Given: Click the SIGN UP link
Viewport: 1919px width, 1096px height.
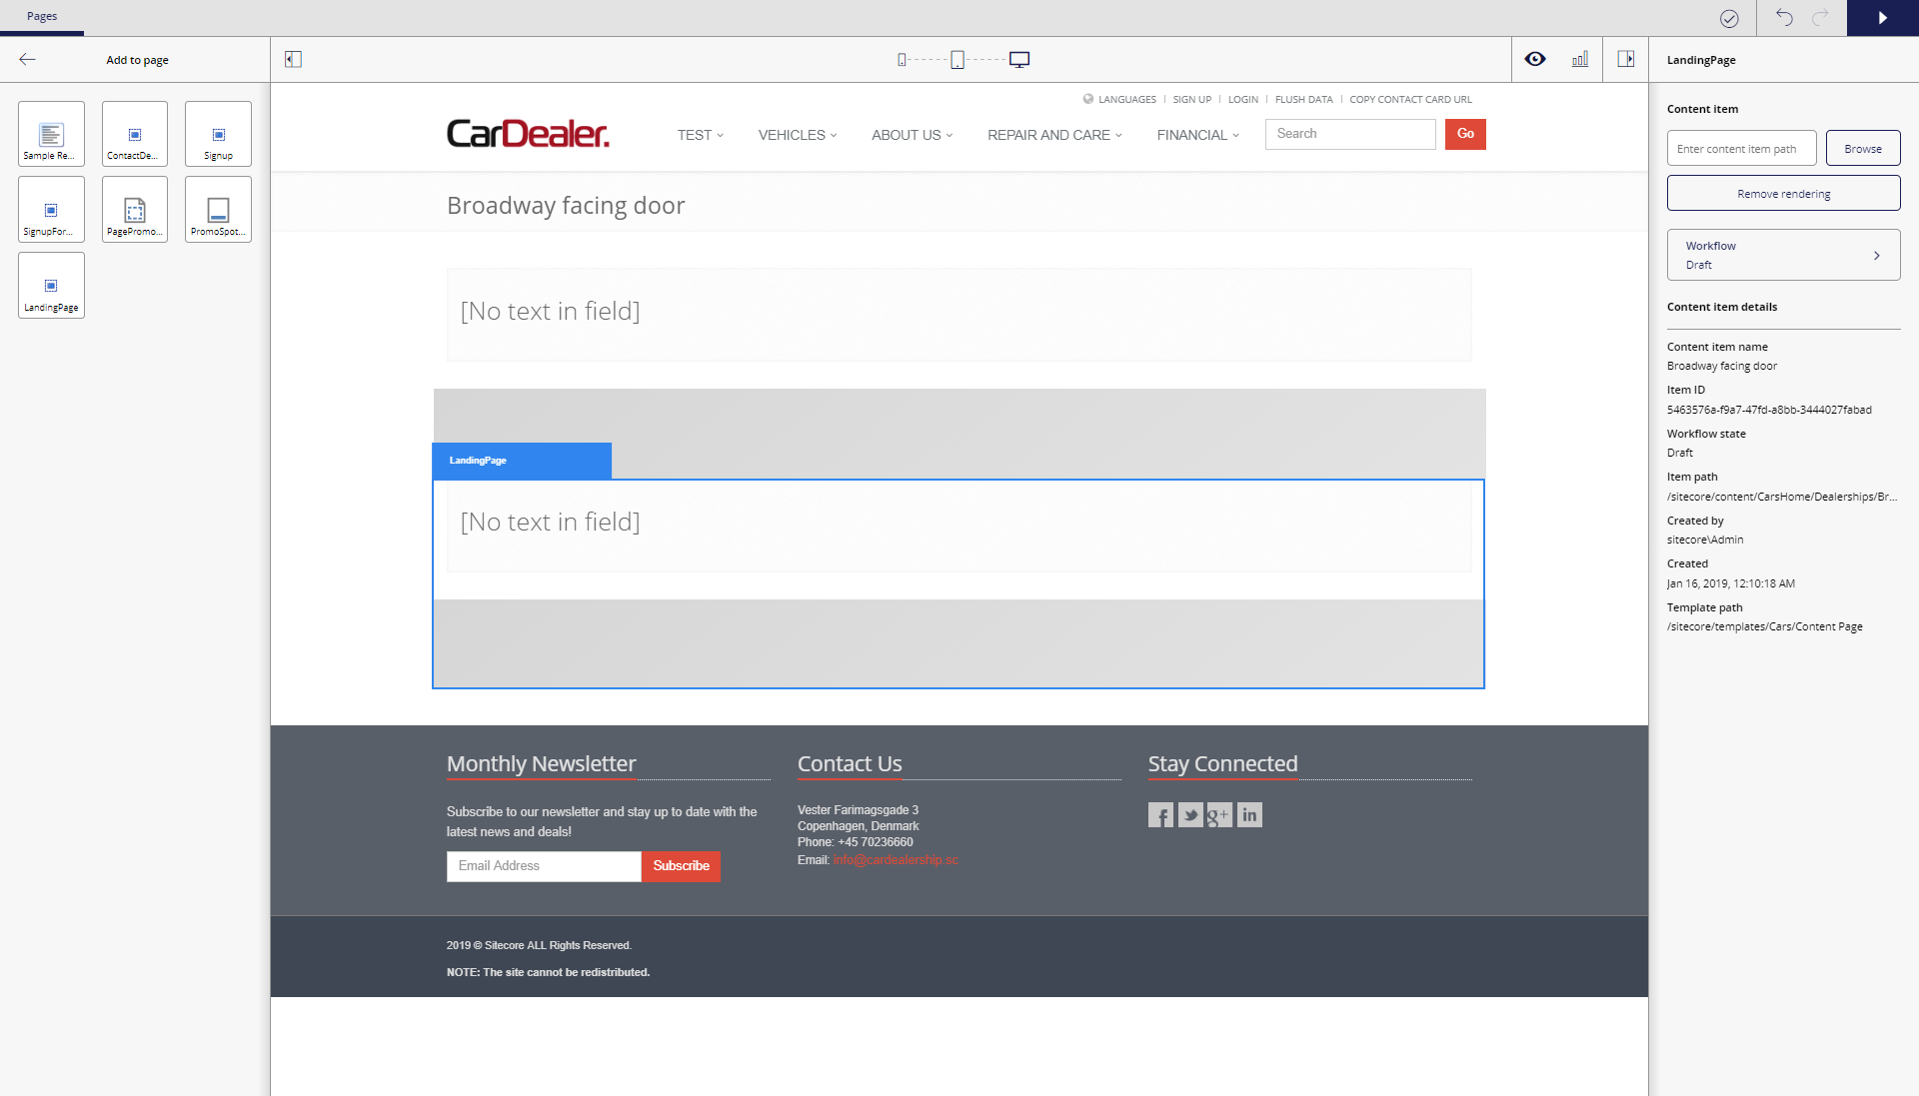Looking at the screenshot, I should (x=1191, y=100).
